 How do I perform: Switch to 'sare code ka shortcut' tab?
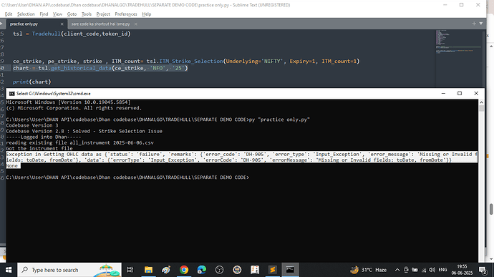click(100, 24)
